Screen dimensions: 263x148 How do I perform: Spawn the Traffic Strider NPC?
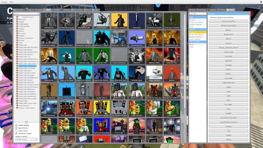(x=172, y=109)
